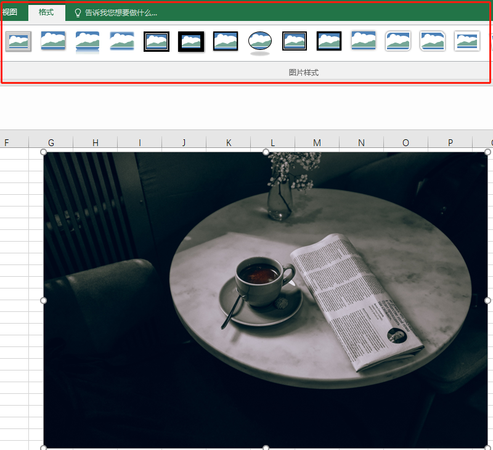Viewport: 493px width, 450px height.
Task: Choose the Simple Frame Black picture style
Action: (x=226, y=41)
